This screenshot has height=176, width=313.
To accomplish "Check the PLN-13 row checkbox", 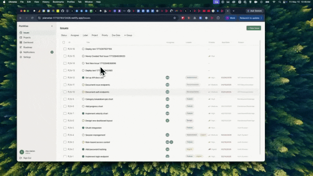I will pos(65,70).
